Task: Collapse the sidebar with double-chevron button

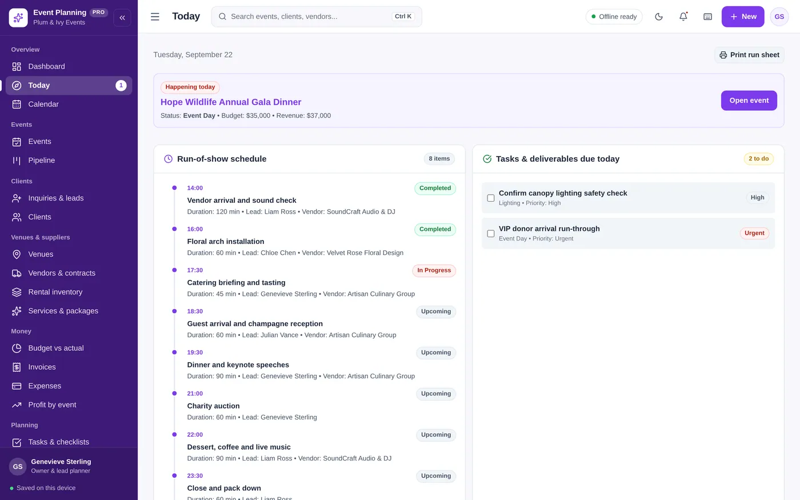Action: click(x=122, y=18)
